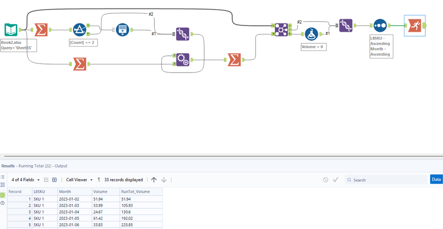Click the Running Total output anchor
Image resolution: width=443 pixels, height=229 pixels.
(424, 25)
